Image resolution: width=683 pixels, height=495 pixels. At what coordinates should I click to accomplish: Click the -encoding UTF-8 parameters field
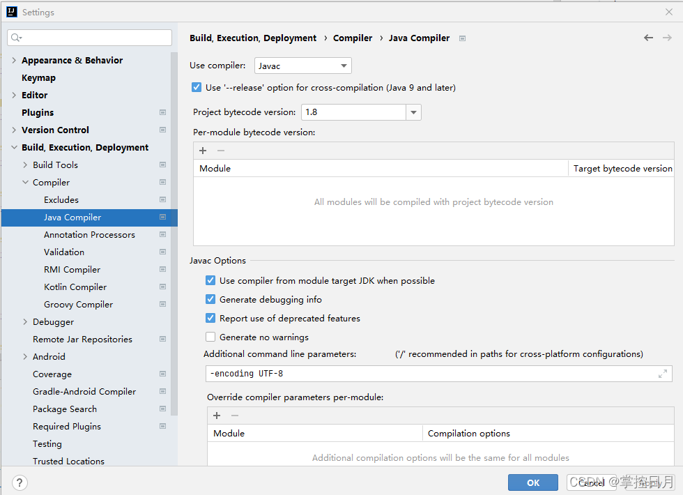click(438, 374)
